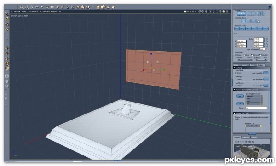Activate the magnifier Zoom tool
Screen dimensions: 276x166
pos(7,86)
